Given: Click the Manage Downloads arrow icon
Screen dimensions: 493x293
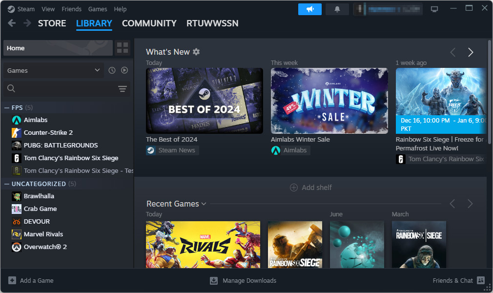Looking at the screenshot, I should pyautogui.click(x=214, y=280).
